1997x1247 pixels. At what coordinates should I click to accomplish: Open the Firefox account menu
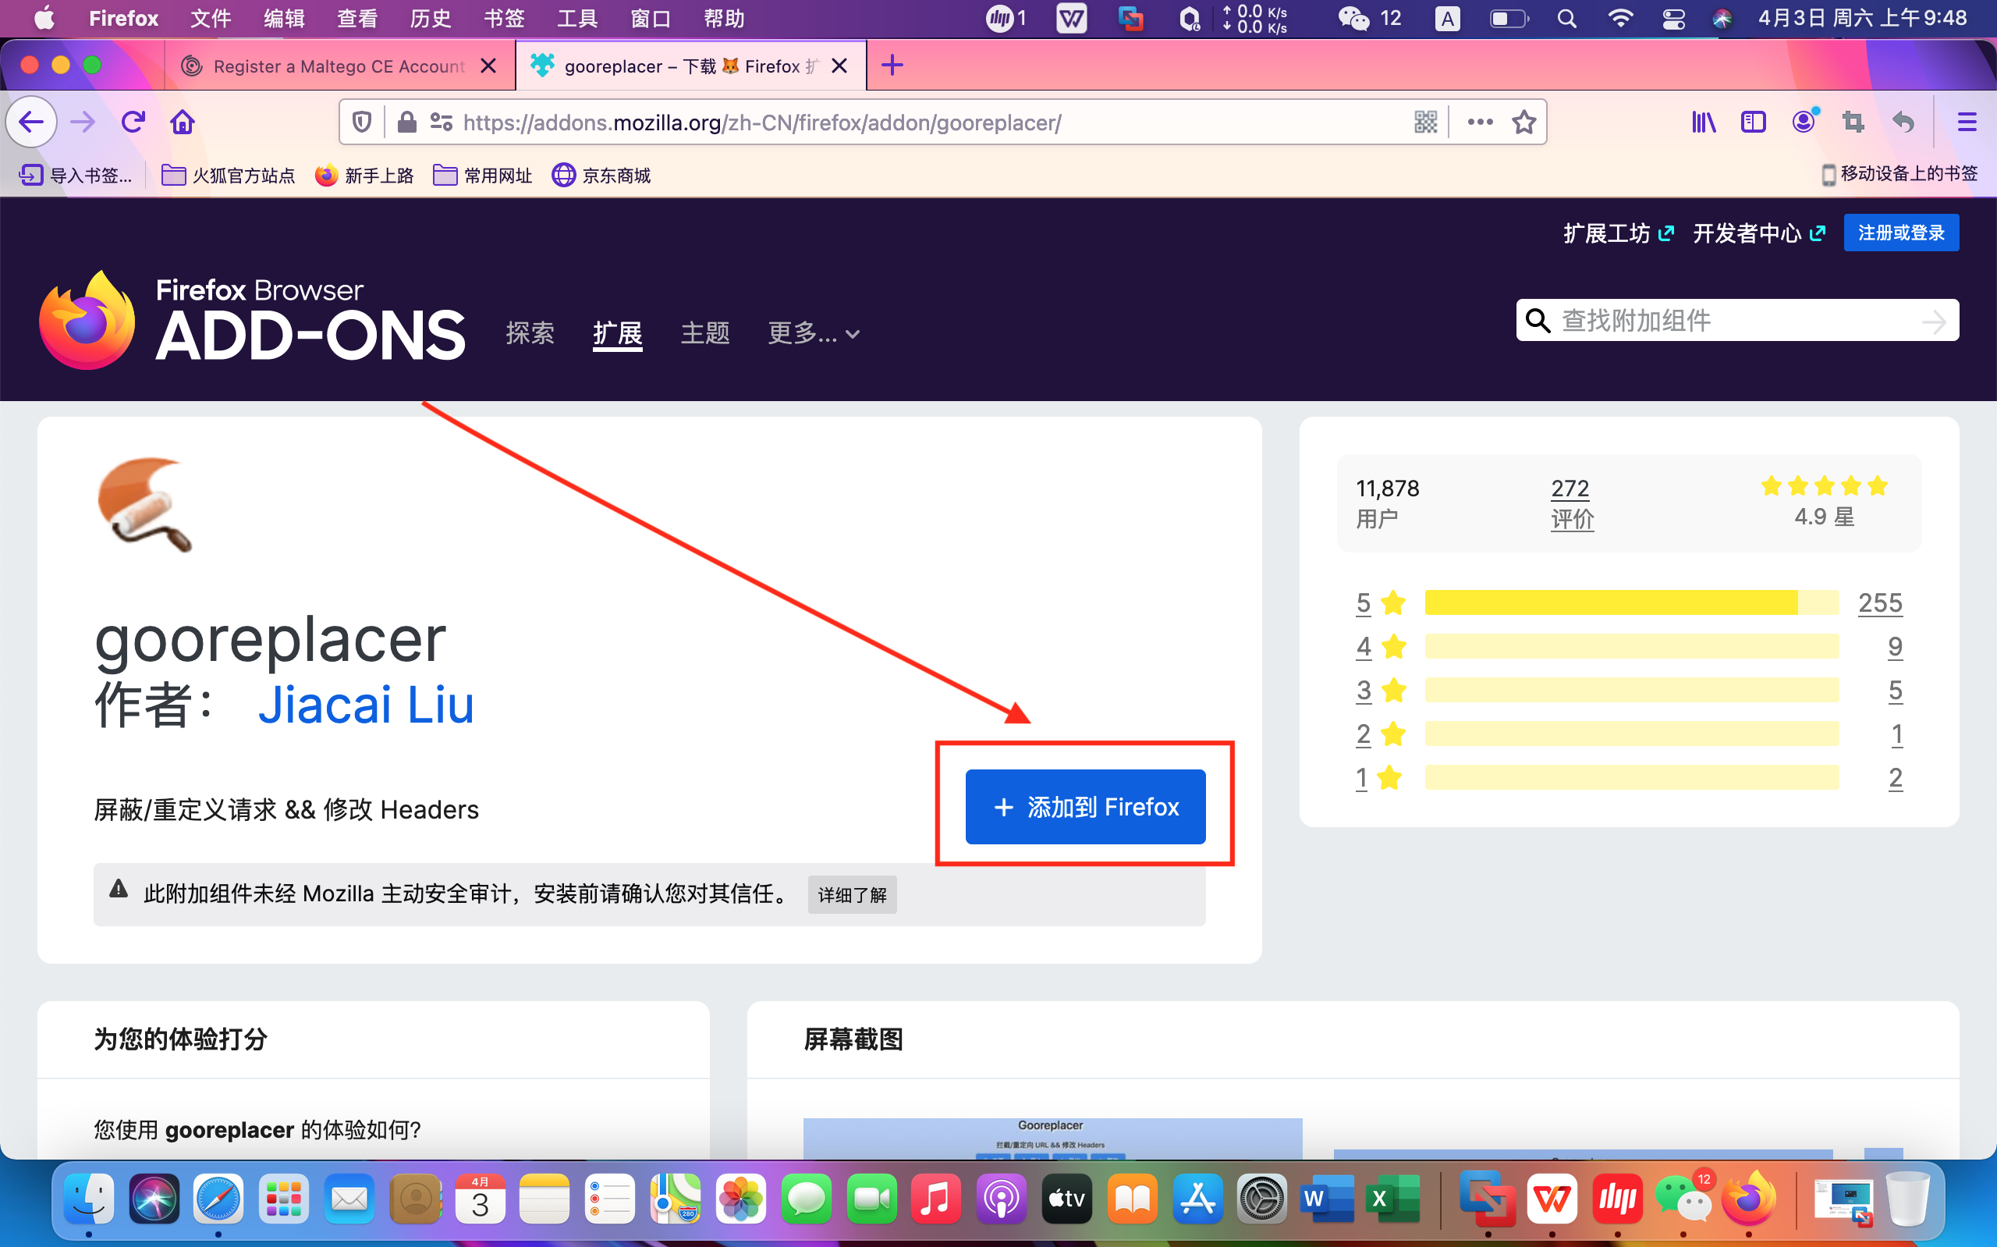(1804, 122)
